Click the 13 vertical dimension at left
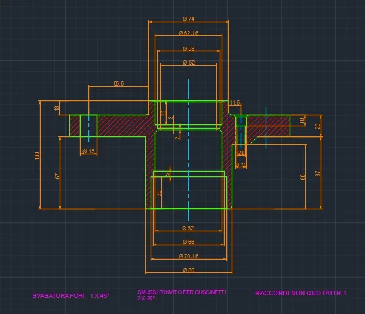365x314 pixels. [57, 108]
